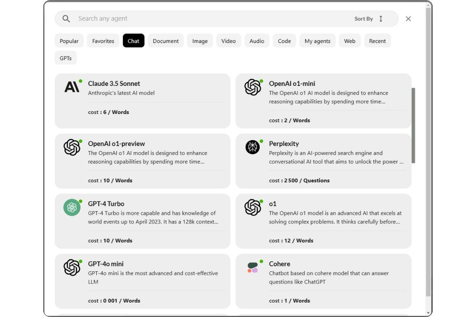Select the My agents filter
Image resolution: width=476 pixels, height=317 pixels.
tap(317, 41)
